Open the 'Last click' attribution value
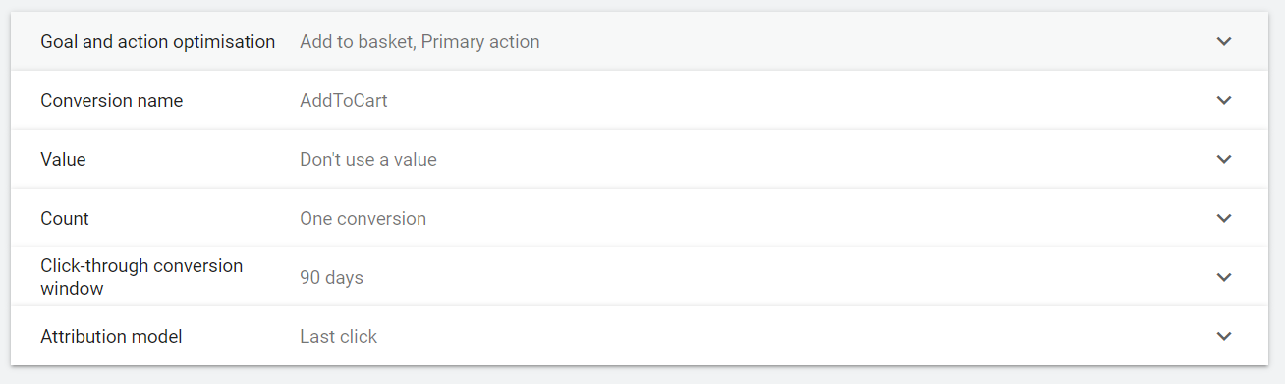 click(338, 336)
